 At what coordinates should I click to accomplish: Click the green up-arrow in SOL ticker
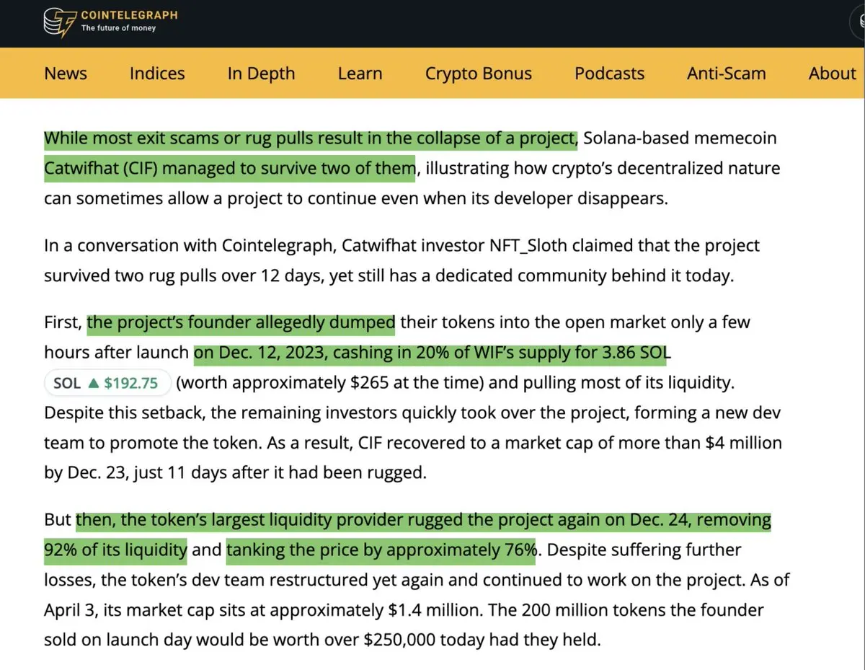92,384
